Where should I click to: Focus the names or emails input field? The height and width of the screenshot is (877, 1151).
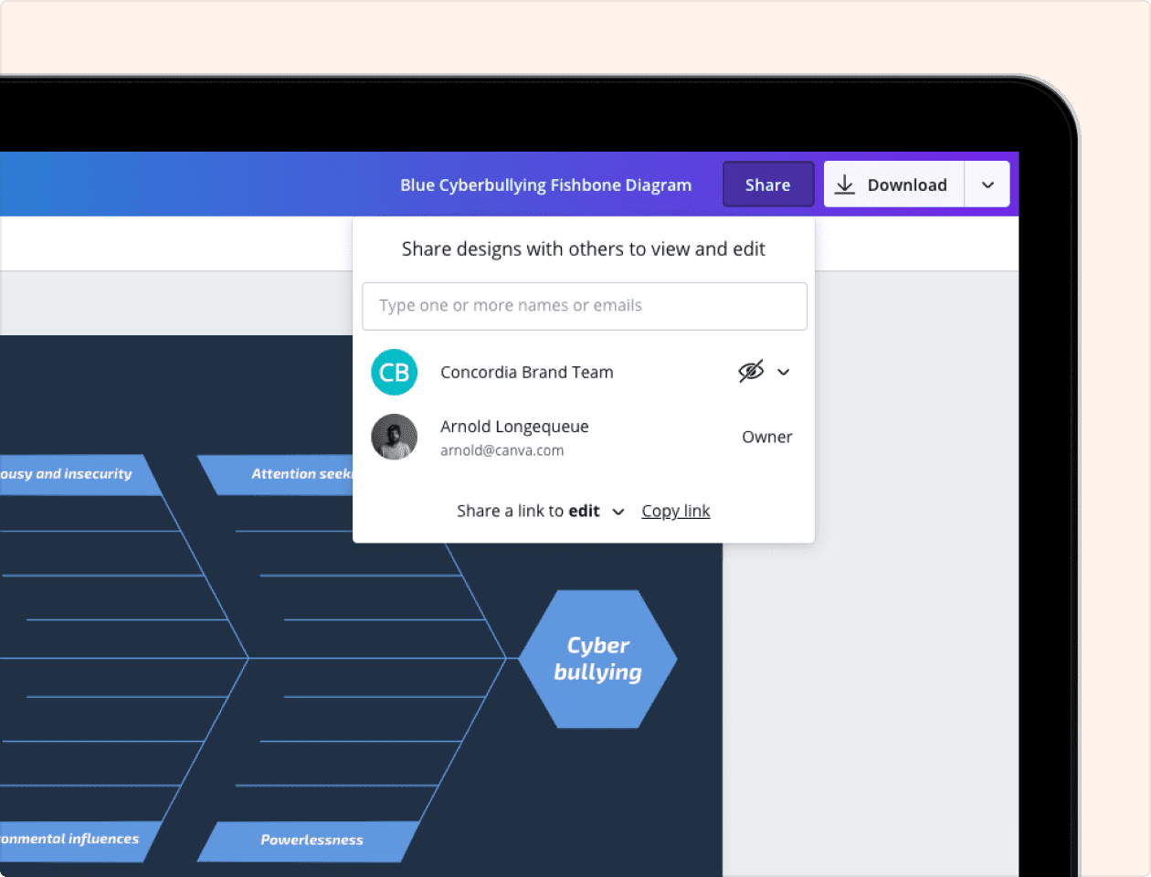585,306
